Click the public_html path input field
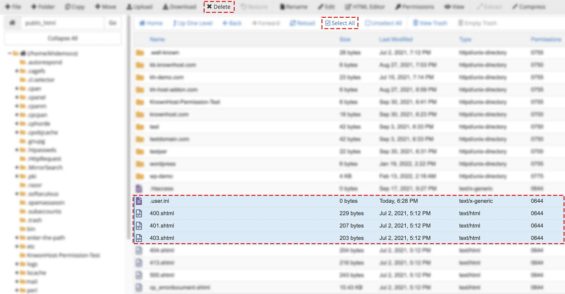 tap(62, 23)
